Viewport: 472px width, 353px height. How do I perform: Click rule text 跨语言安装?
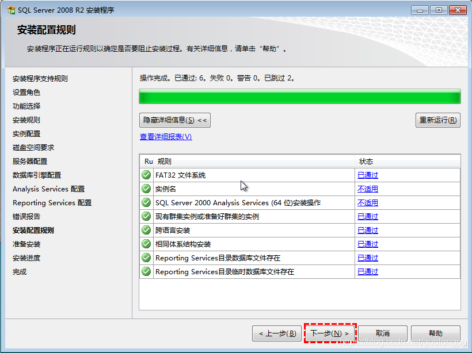coord(173,231)
